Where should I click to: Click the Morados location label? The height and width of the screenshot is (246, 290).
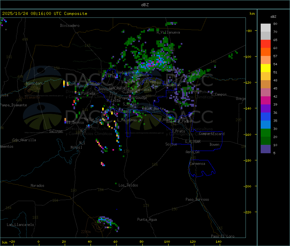37,186
